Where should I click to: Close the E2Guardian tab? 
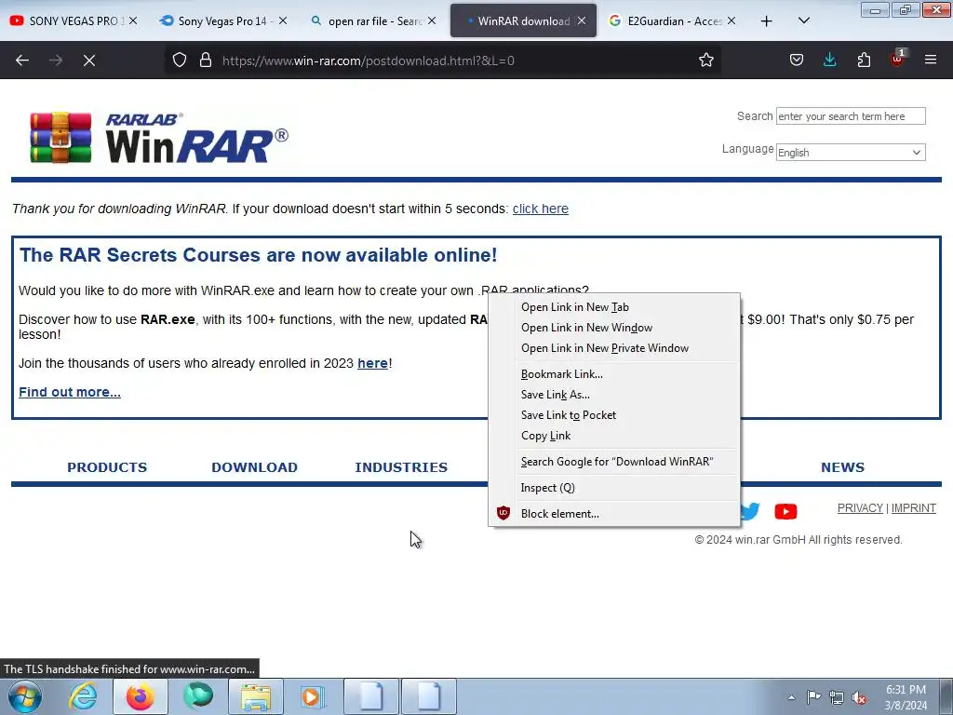(x=732, y=21)
